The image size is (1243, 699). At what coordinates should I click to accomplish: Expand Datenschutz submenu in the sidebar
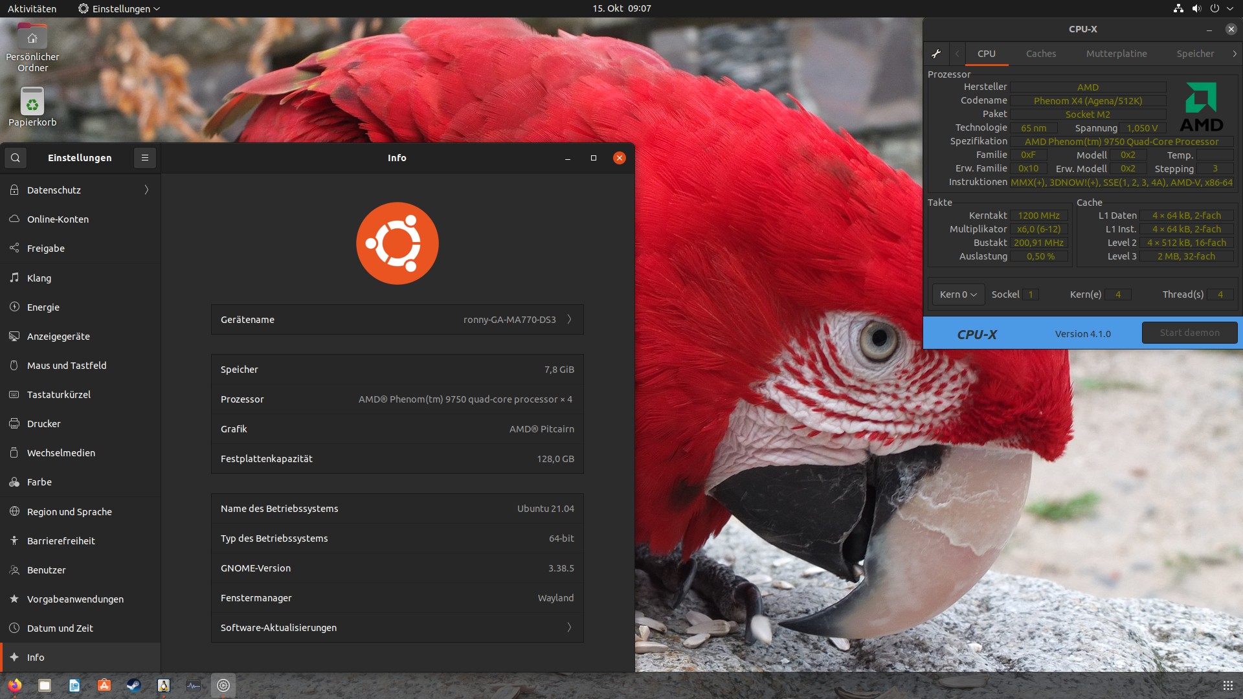[146, 190]
